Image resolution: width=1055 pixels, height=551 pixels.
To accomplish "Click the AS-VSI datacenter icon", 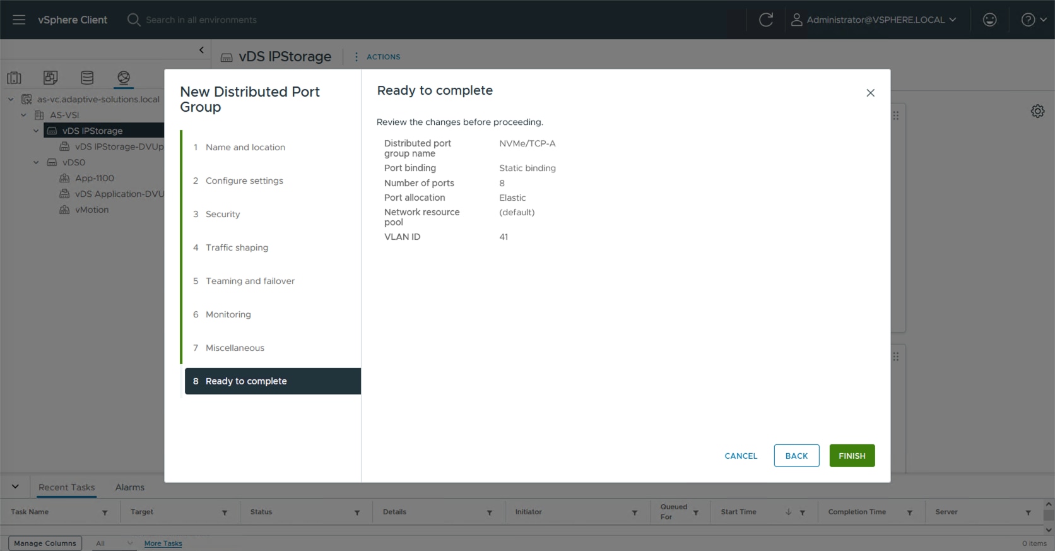I will click(39, 115).
